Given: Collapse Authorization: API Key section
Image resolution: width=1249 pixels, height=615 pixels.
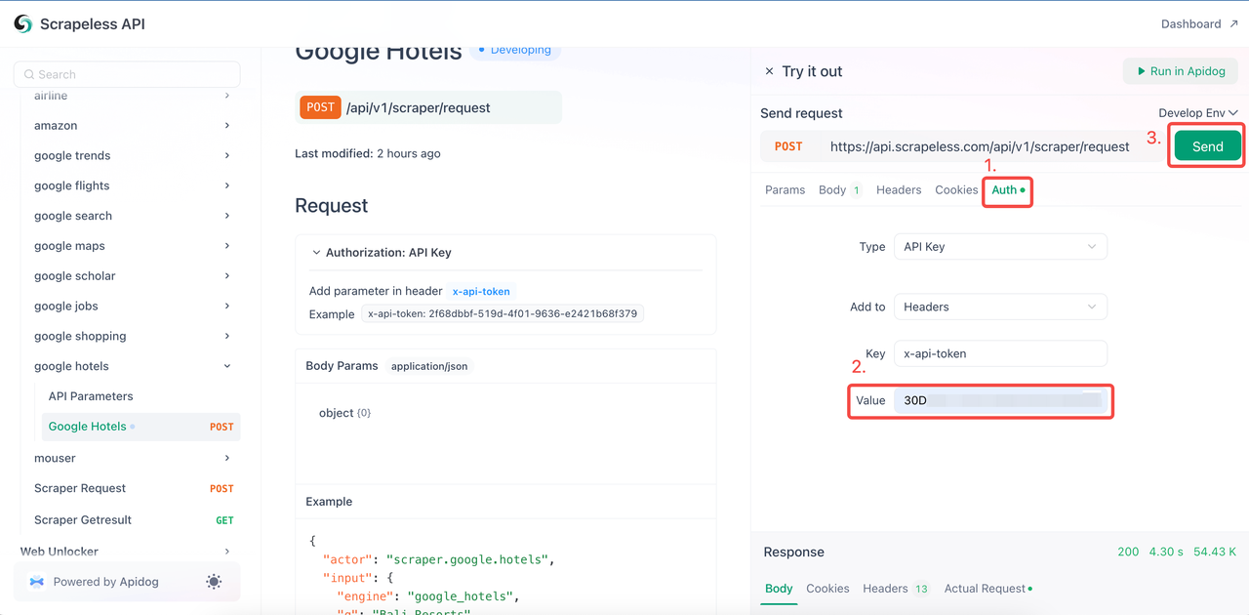Looking at the screenshot, I should pyautogui.click(x=381, y=252).
